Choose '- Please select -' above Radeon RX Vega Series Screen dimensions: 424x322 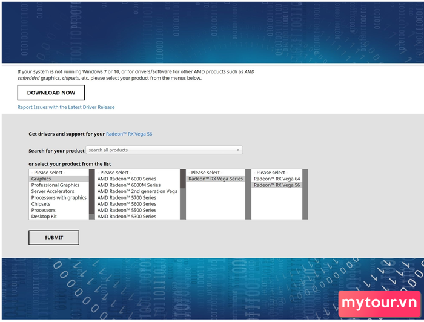pyautogui.click(x=216, y=172)
